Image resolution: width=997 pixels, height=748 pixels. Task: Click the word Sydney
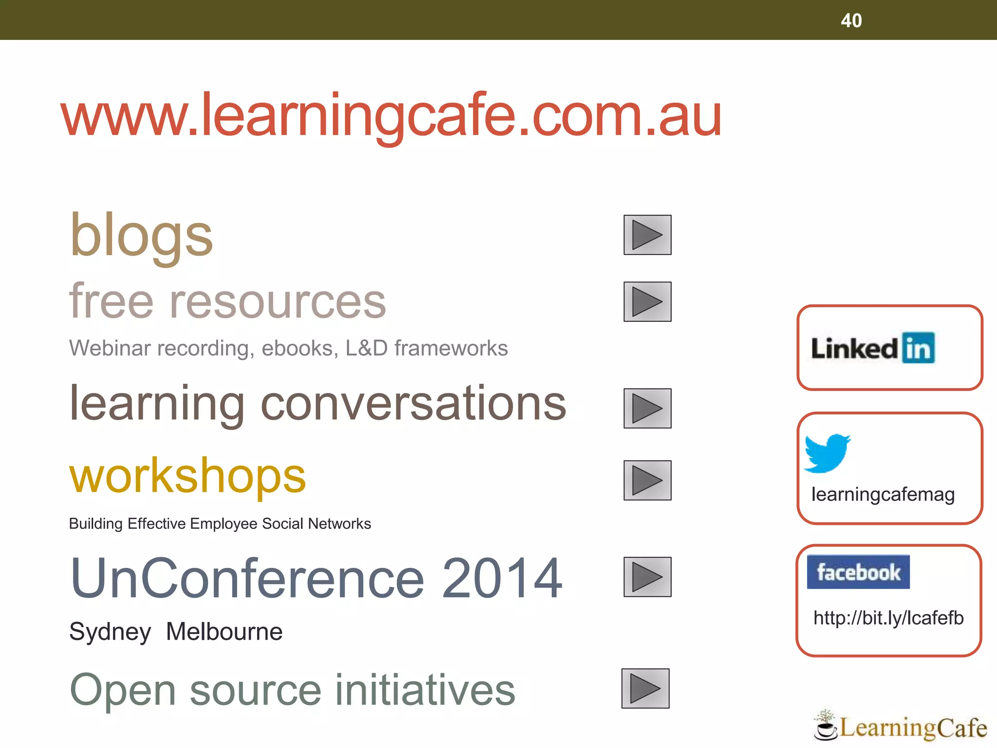(x=110, y=633)
